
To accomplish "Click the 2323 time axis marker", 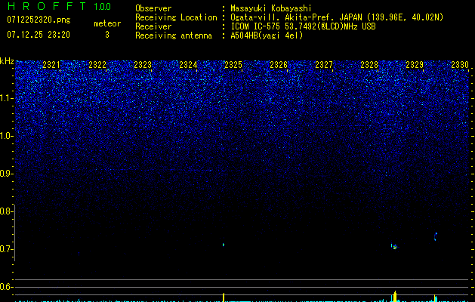I will [x=143, y=64].
